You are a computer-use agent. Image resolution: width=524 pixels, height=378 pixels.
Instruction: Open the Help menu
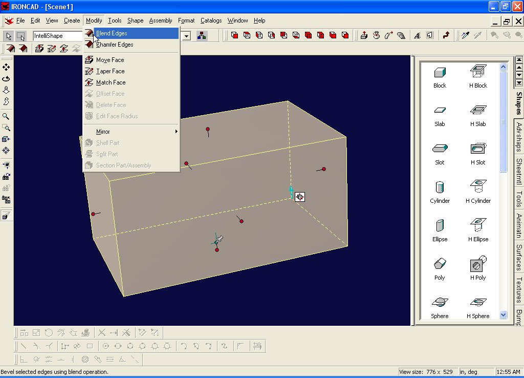[x=259, y=20]
